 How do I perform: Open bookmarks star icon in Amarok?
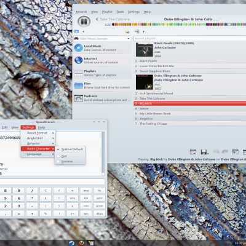[127, 31]
